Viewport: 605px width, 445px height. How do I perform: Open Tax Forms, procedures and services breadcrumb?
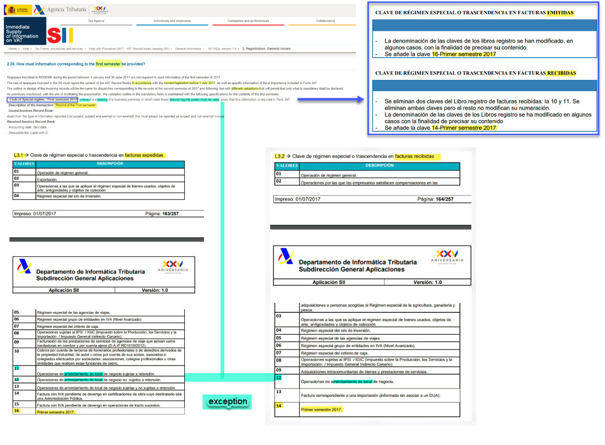(x=59, y=49)
